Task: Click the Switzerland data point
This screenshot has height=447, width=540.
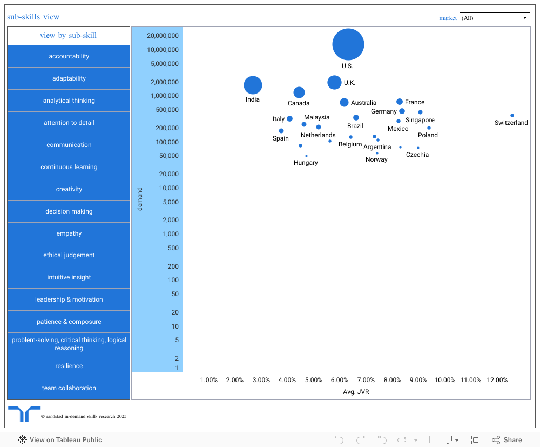Action: pos(512,116)
